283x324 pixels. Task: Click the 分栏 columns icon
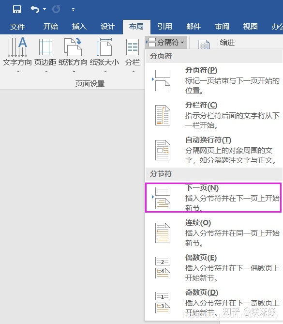(133, 47)
